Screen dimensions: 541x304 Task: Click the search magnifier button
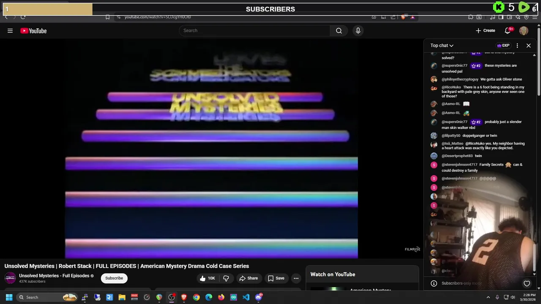[x=339, y=30]
